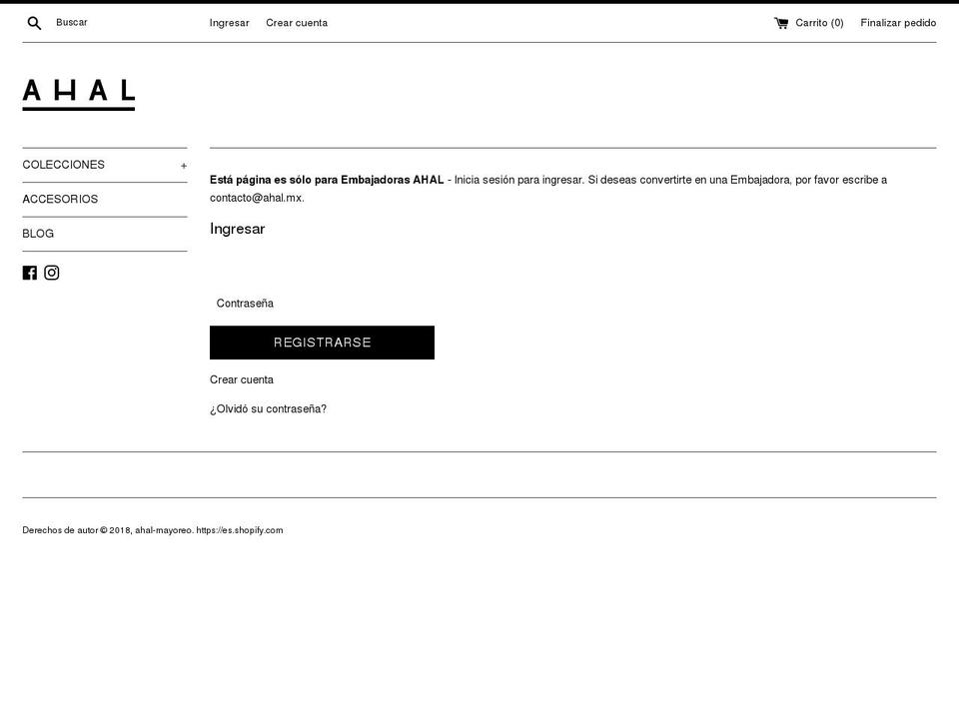
Task: Open the https://es.shopify.com footer link
Action: tap(239, 530)
